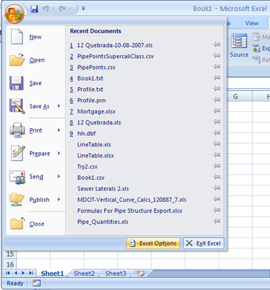Pin PipePoints.csv to recent list
270x290 pixels.
coord(216,66)
